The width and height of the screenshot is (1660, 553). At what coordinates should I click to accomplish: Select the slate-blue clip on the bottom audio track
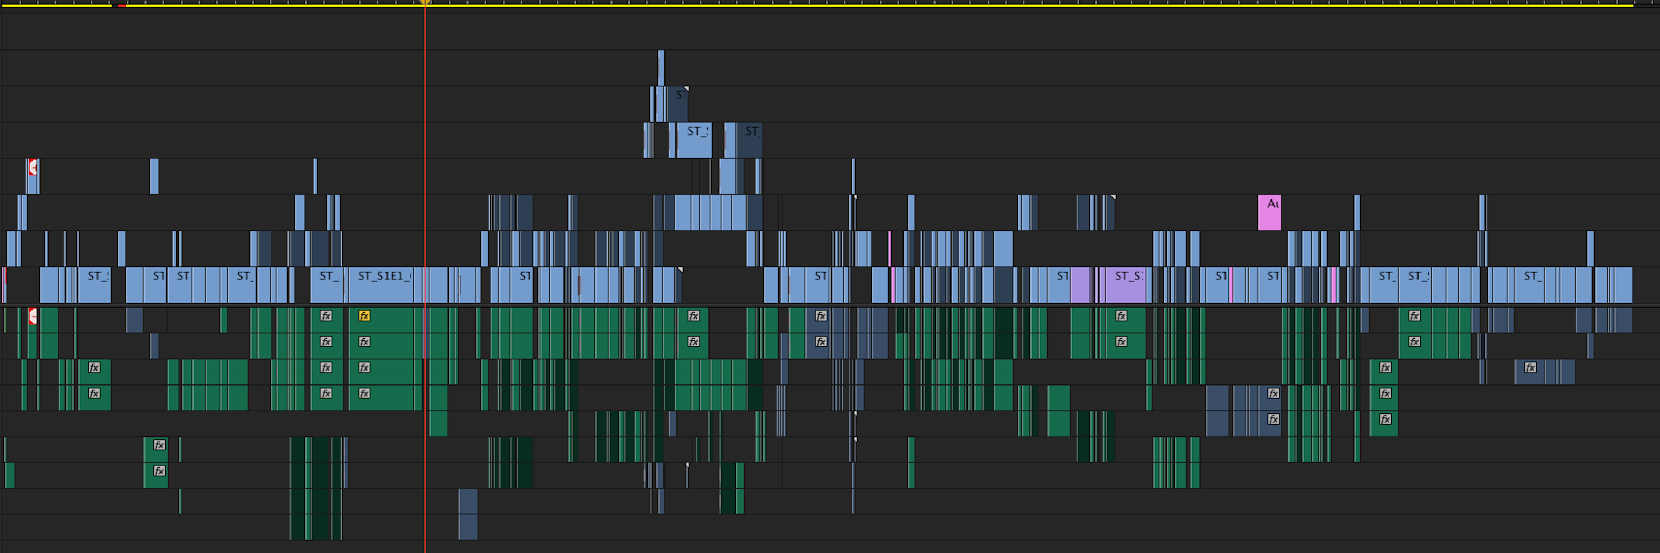pyautogui.click(x=468, y=514)
